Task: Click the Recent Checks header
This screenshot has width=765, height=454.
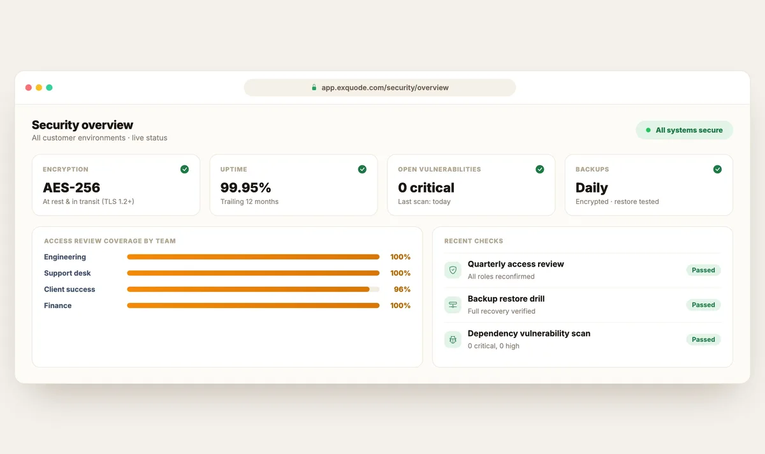Action: 474,241
